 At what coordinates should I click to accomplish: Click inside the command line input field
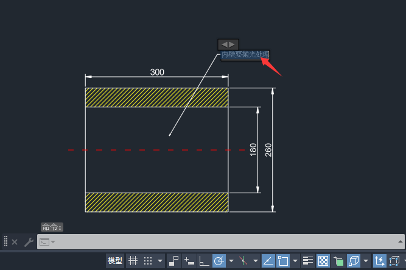click(221, 242)
